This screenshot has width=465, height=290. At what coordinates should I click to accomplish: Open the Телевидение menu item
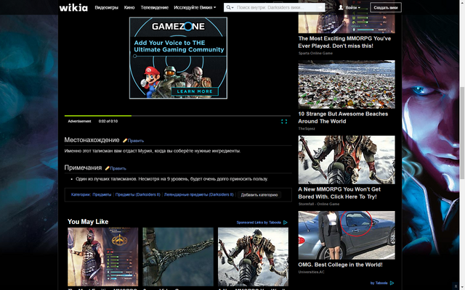155,7
